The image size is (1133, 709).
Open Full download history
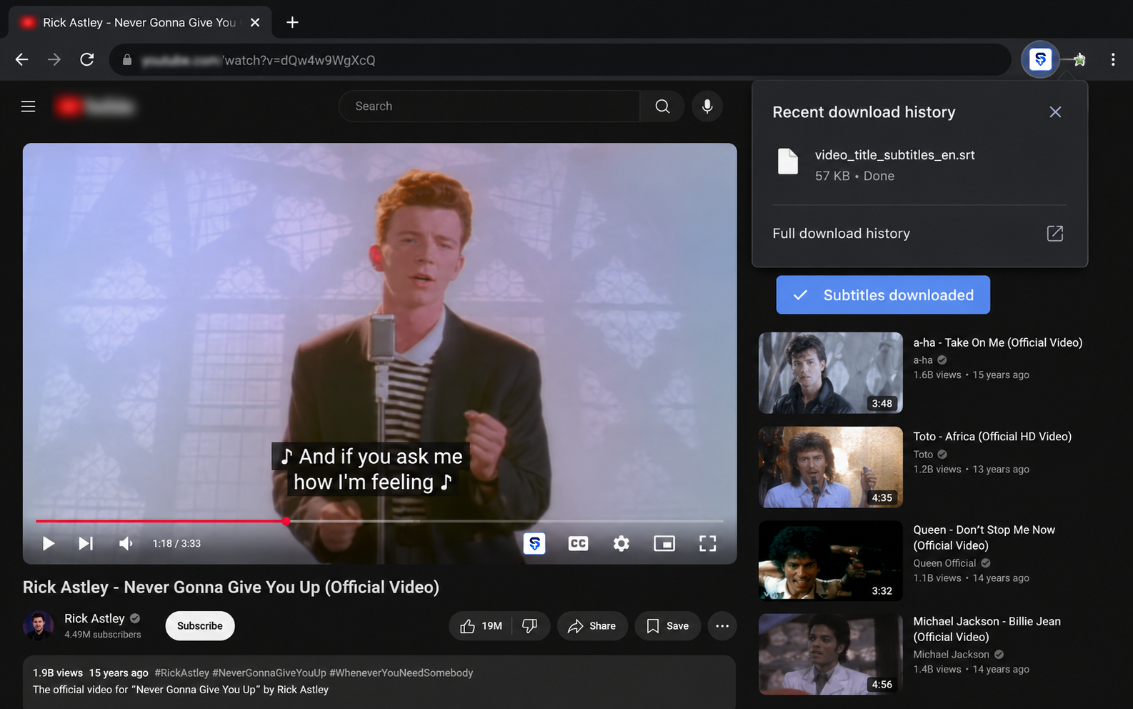(x=842, y=234)
